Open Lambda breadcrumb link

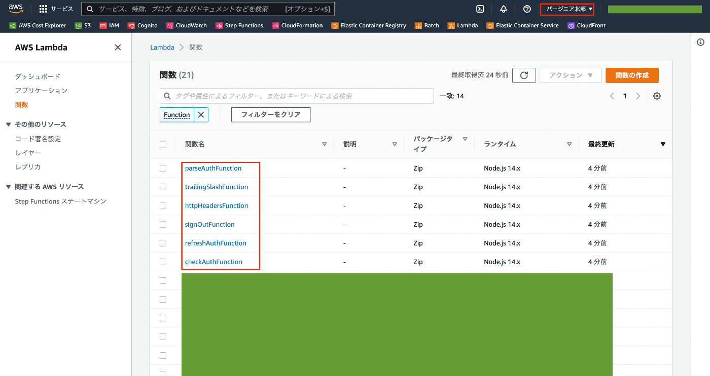[162, 47]
